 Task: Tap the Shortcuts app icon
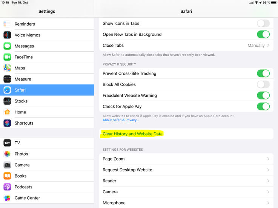point(7,123)
